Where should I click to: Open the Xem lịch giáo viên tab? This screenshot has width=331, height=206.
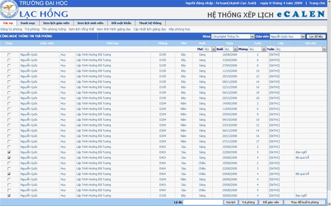56,23
